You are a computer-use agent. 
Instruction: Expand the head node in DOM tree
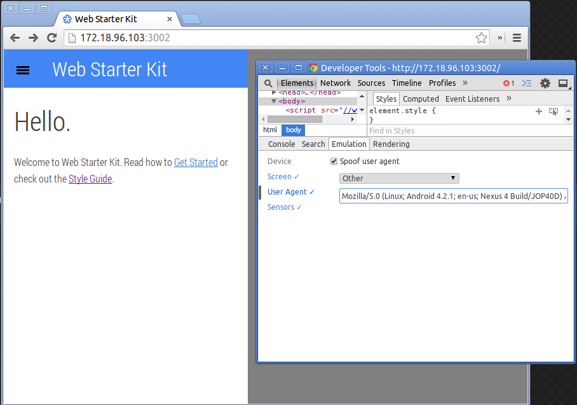point(275,93)
